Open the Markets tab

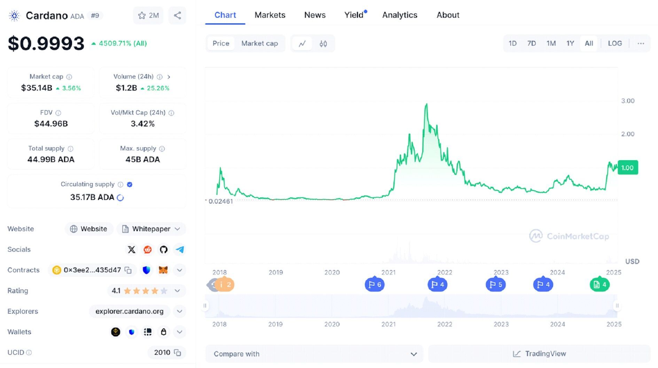point(270,15)
